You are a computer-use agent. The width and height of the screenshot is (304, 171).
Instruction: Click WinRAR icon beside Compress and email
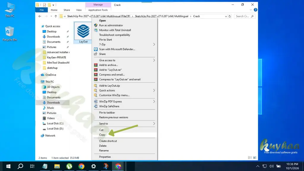pyautogui.click(x=96, y=75)
